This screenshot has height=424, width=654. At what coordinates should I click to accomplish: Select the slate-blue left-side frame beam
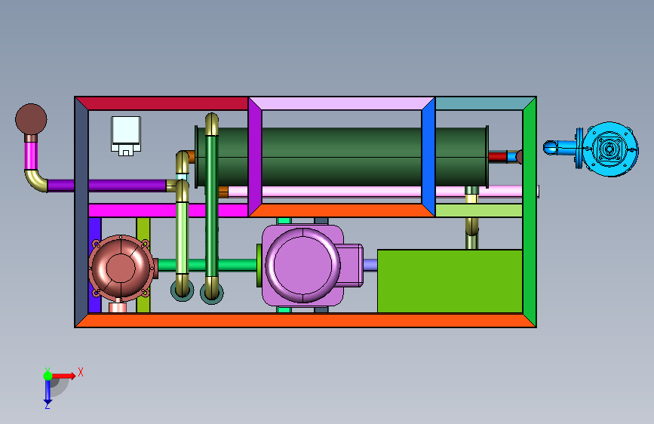pyautogui.click(x=81, y=212)
